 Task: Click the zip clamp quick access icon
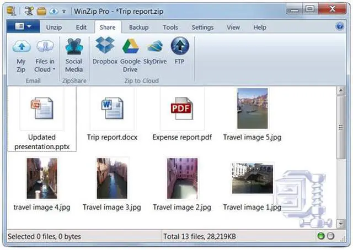29,11
